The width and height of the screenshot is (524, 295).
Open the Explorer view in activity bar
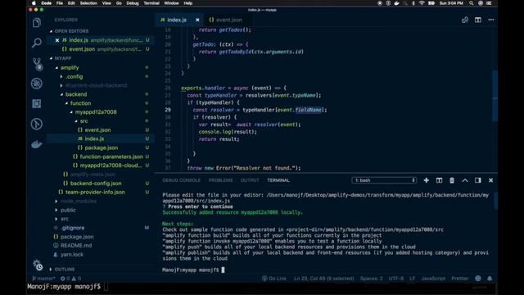click(37, 23)
